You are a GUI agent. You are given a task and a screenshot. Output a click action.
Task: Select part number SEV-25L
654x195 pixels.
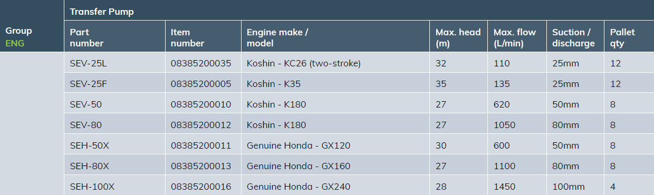coord(88,64)
